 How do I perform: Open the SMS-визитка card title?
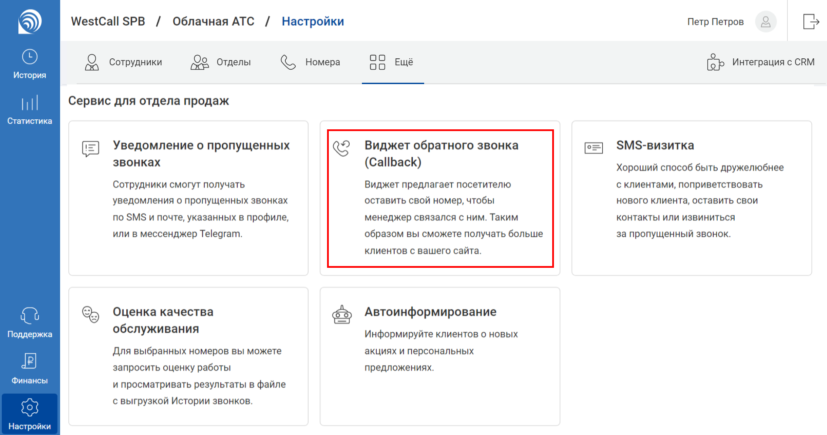tap(655, 145)
